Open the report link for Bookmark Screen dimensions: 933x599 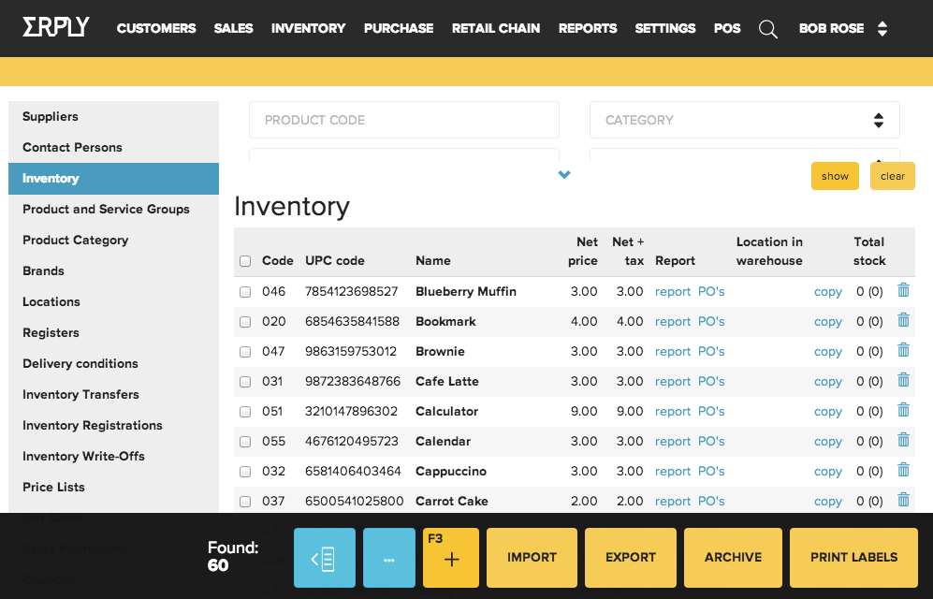point(673,321)
